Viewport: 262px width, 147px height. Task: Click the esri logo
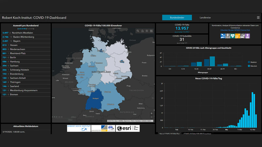coord(127,128)
